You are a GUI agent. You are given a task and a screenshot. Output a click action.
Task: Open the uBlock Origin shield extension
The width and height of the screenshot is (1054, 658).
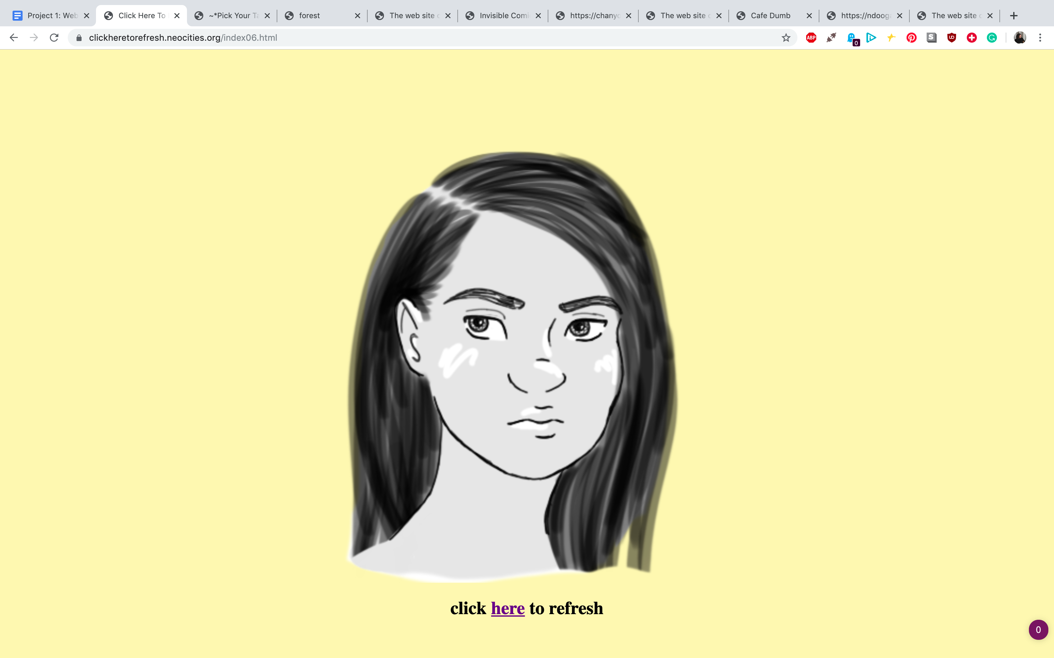click(x=951, y=38)
